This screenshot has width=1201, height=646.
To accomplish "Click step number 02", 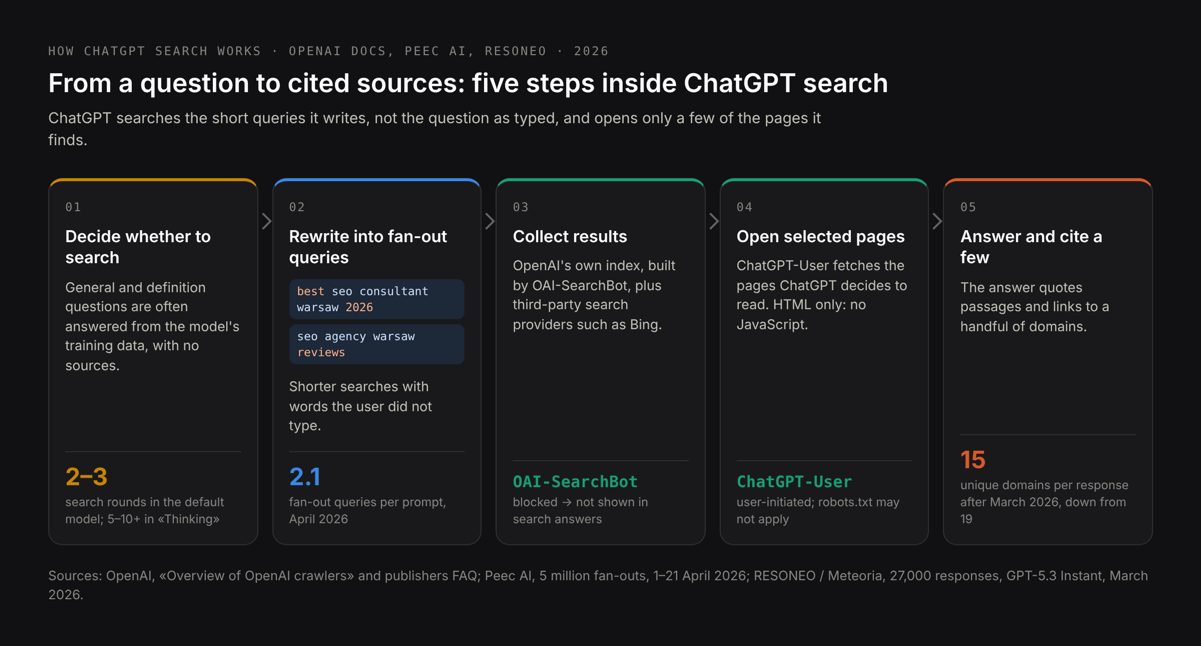I will point(297,207).
